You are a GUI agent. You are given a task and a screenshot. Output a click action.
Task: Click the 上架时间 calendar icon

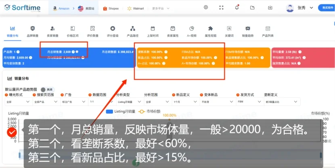tap(153, 28)
